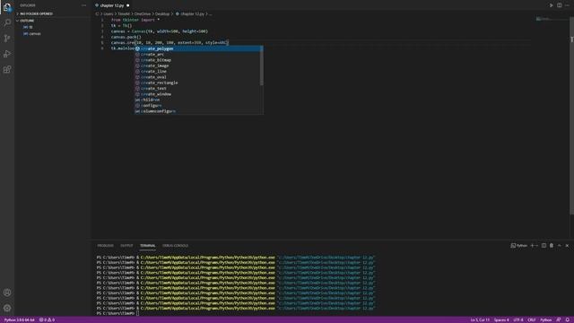Open the Search view in activity bar

tap(7, 22)
